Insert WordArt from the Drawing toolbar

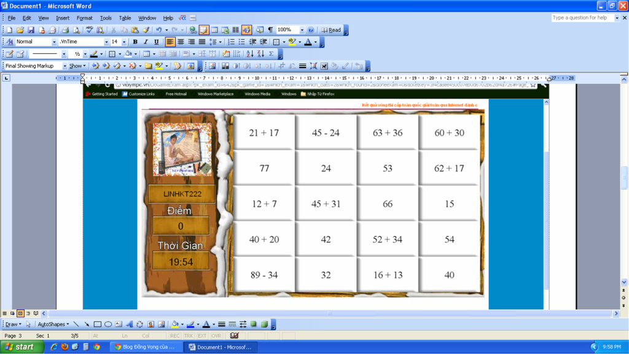coord(130,324)
